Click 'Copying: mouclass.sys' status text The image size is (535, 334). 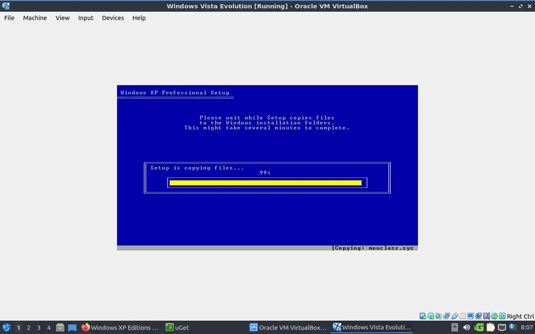[374, 248]
